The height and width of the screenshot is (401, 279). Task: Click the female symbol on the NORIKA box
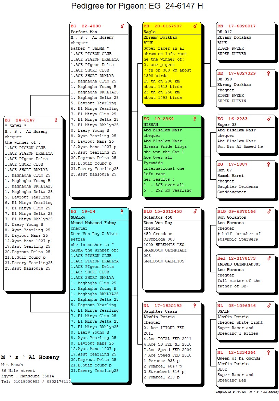click(122, 211)
